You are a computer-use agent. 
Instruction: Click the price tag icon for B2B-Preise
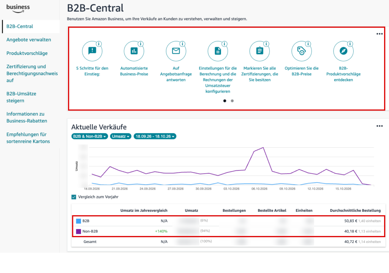click(301, 51)
